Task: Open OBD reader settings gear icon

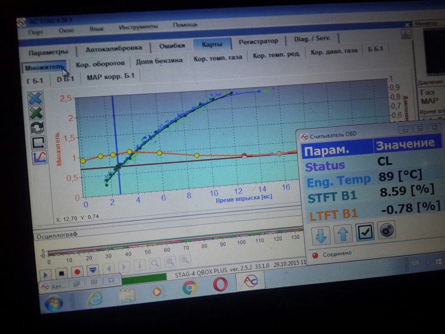Action: coord(387,230)
